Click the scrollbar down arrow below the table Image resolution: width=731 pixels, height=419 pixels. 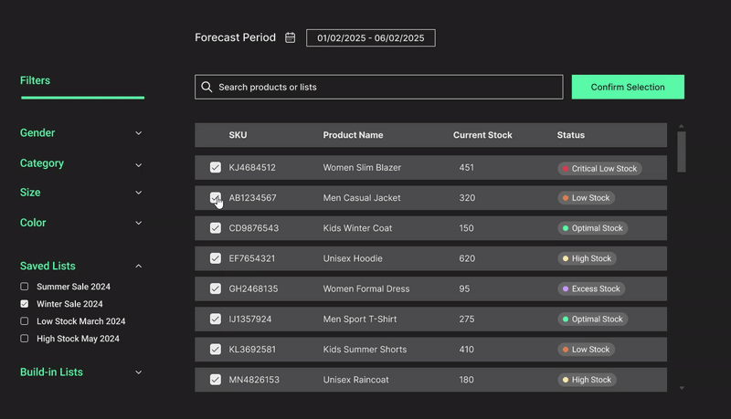click(x=682, y=388)
